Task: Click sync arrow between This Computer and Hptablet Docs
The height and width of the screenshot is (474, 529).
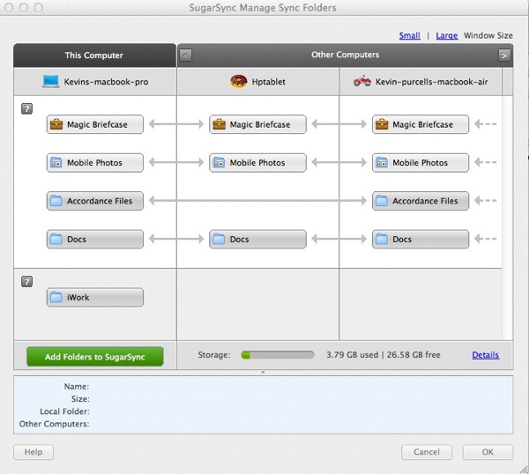Action: click(x=176, y=239)
